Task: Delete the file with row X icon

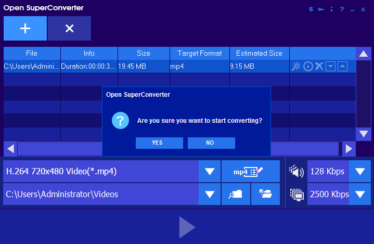Action: pos(319,66)
